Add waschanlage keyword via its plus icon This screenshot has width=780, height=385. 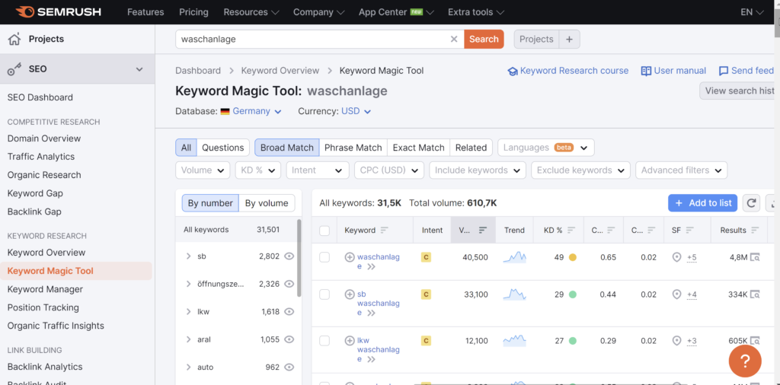350,257
